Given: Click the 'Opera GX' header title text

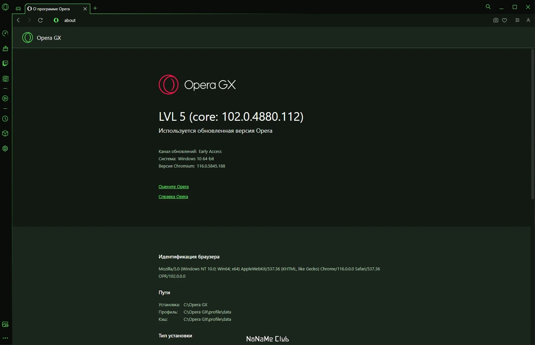Looking at the screenshot, I should pyautogui.click(x=49, y=38).
